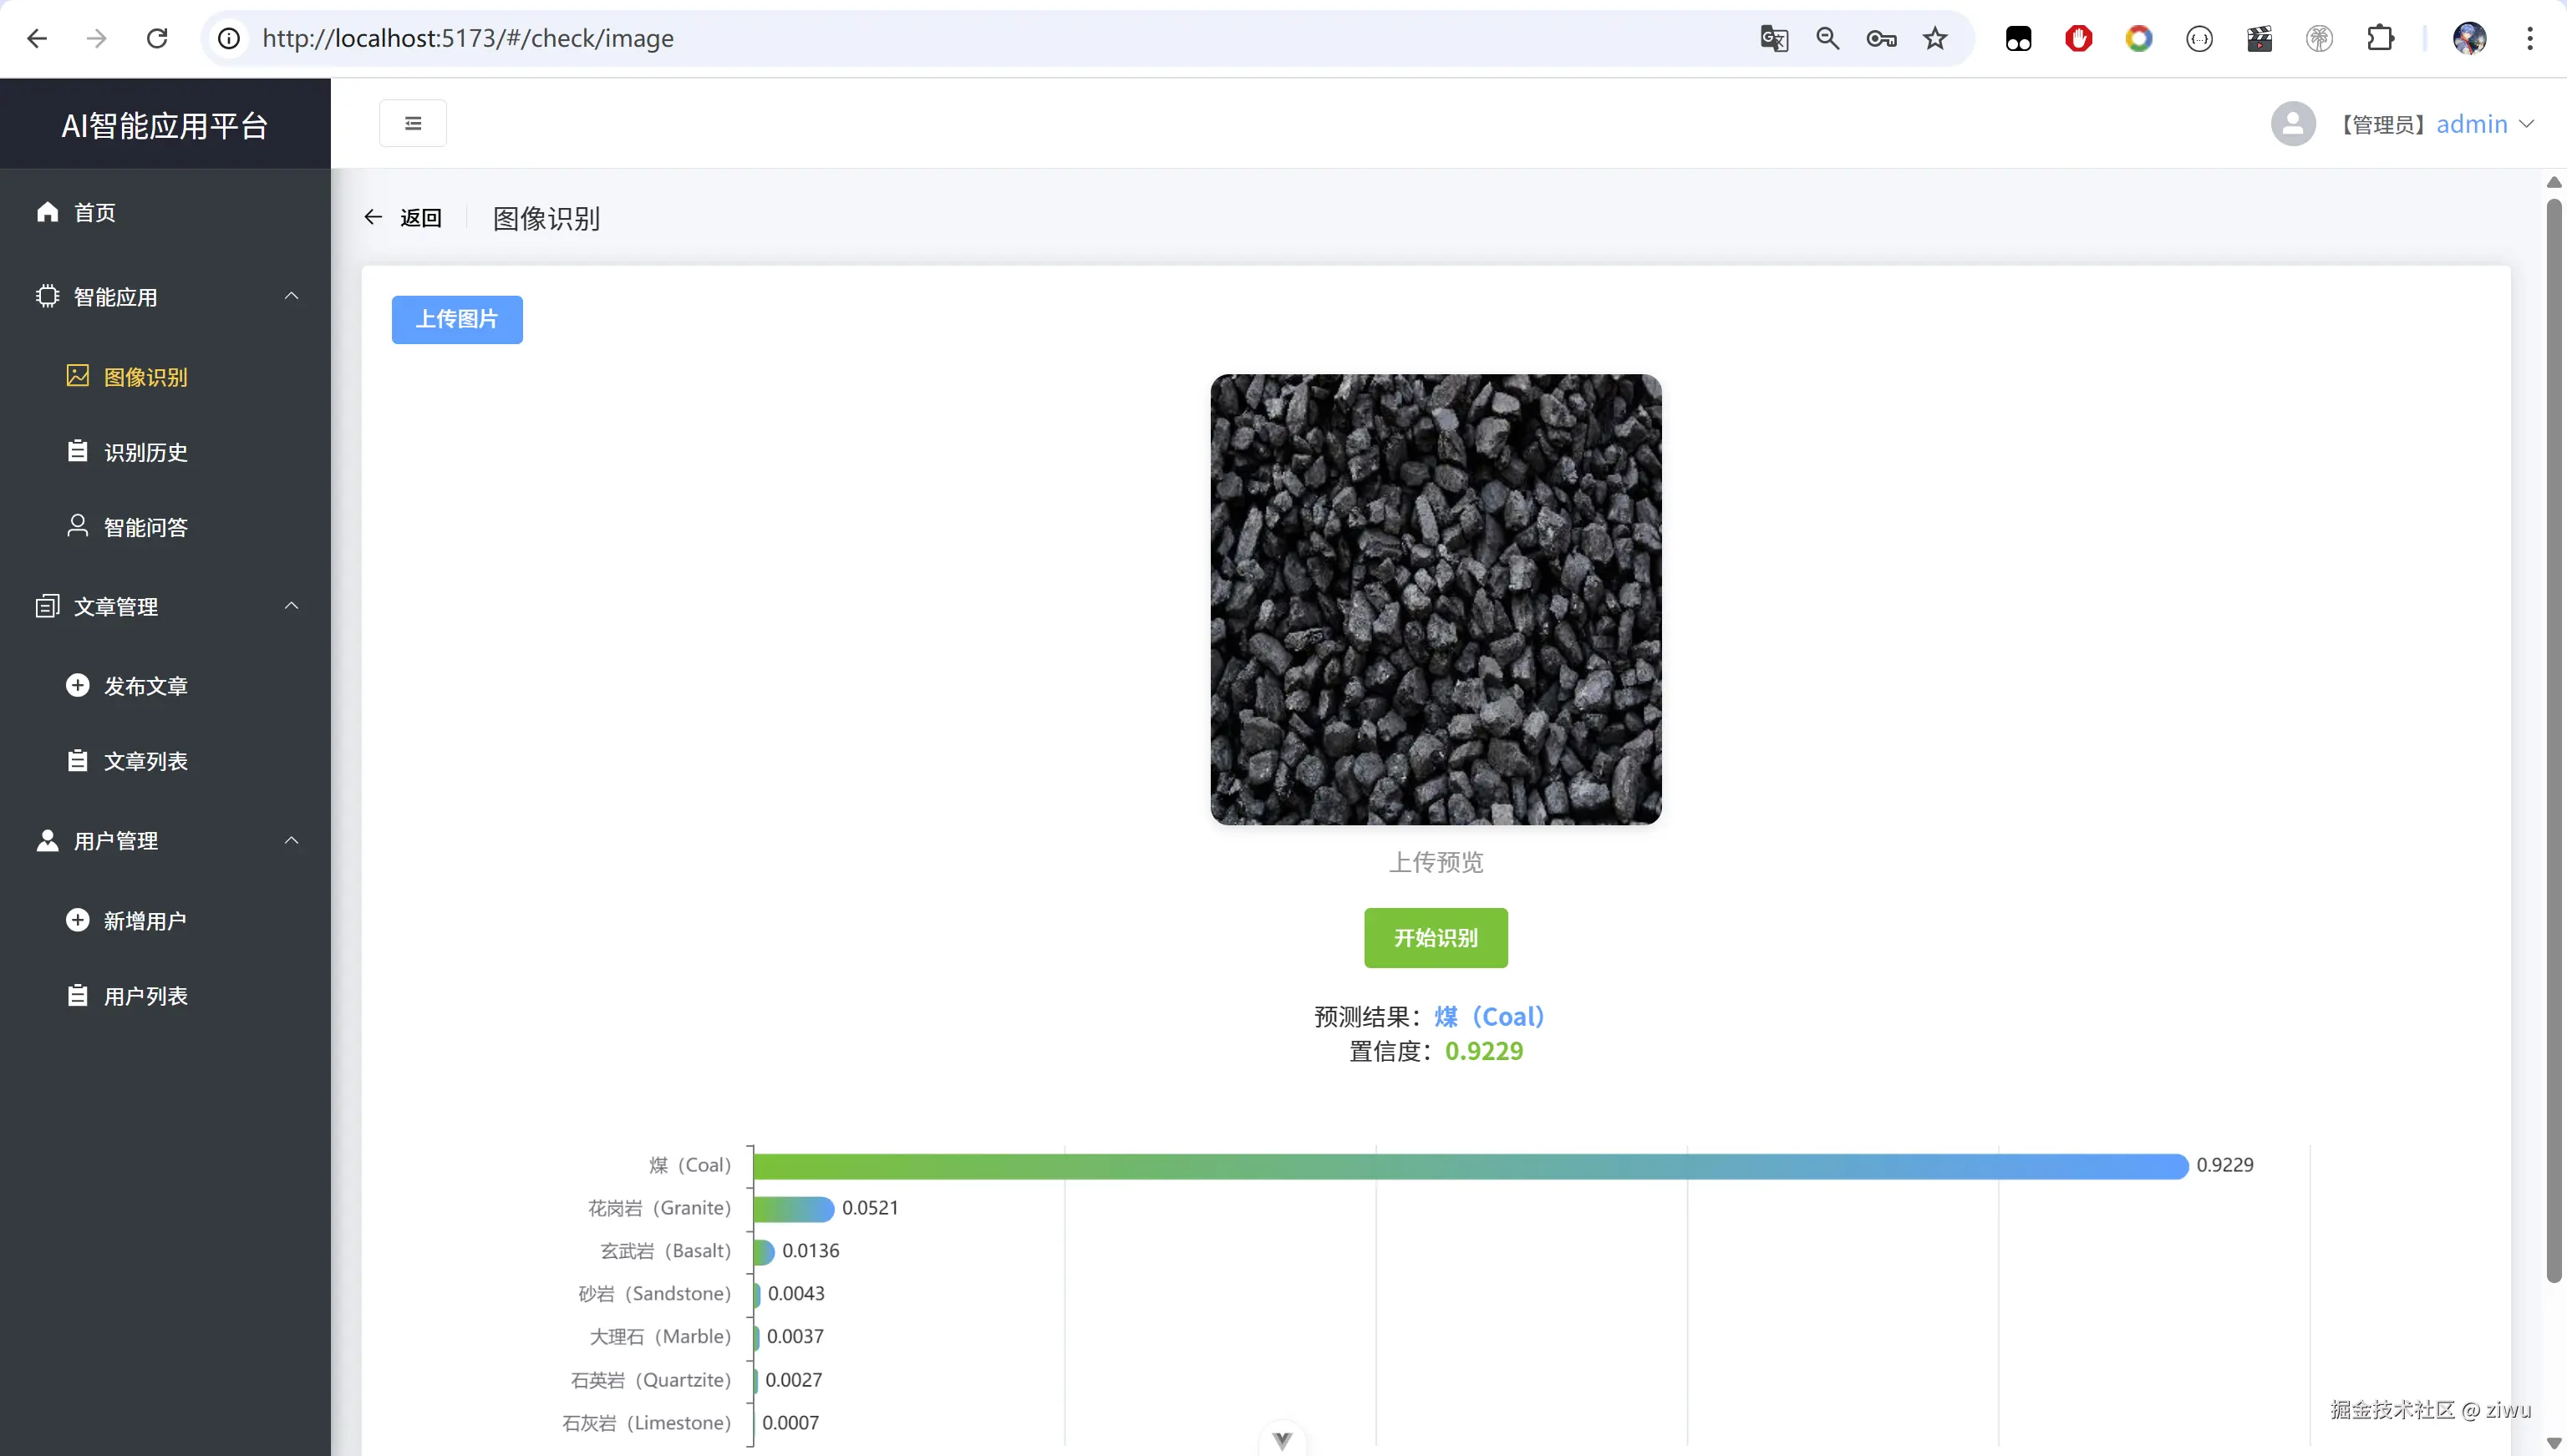Go to the 智能问答 menu item
Screen dimensions: 2567x1456
(145, 527)
